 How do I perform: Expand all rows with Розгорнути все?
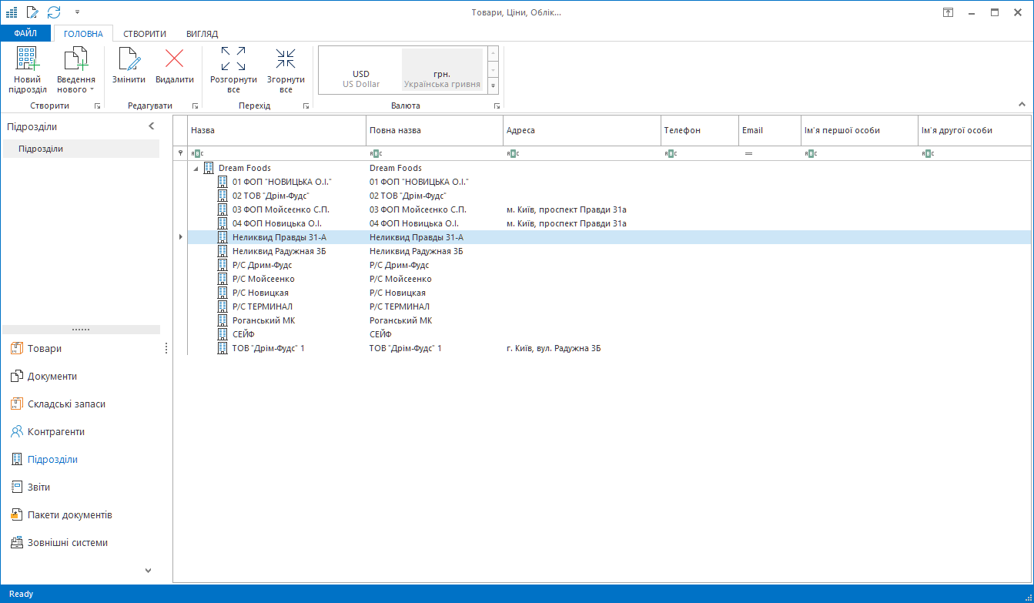pos(233,70)
